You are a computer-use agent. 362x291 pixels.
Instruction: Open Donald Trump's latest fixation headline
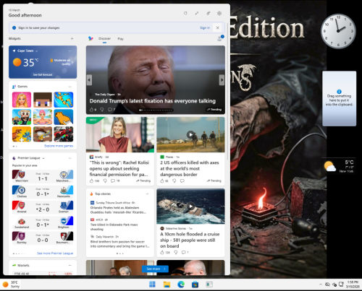pos(153,101)
